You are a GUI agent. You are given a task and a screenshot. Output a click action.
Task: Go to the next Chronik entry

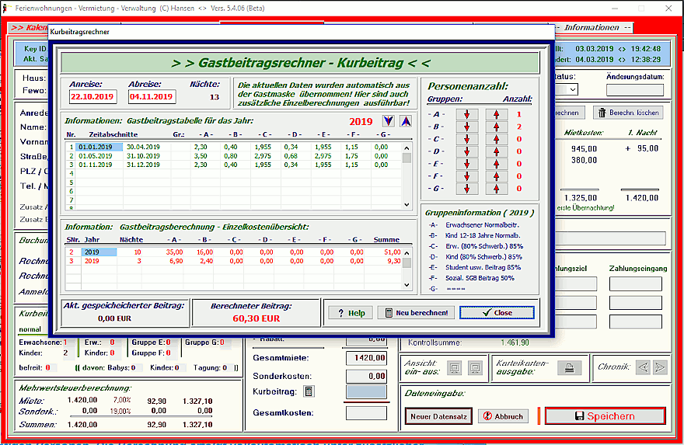click(661, 367)
